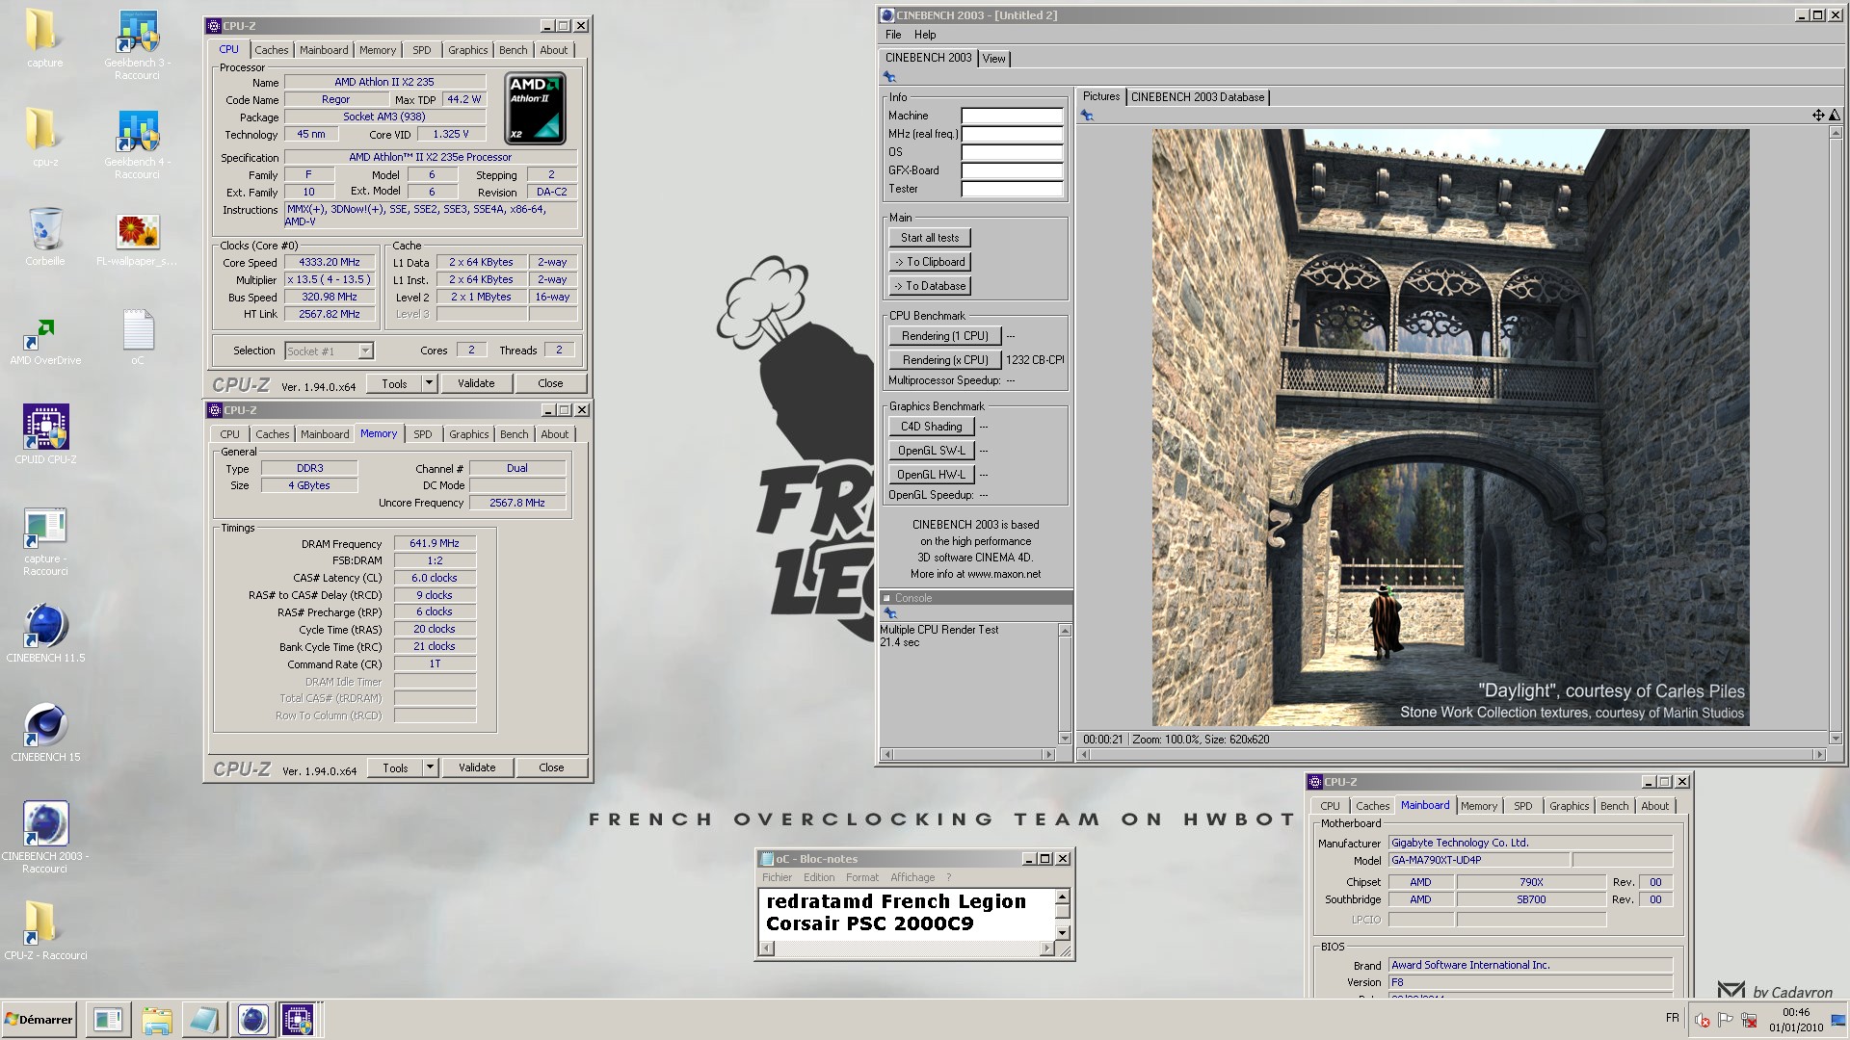The height and width of the screenshot is (1040, 1850).
Task: Click the 00:46 system clock
Action: point(1795,1013)
